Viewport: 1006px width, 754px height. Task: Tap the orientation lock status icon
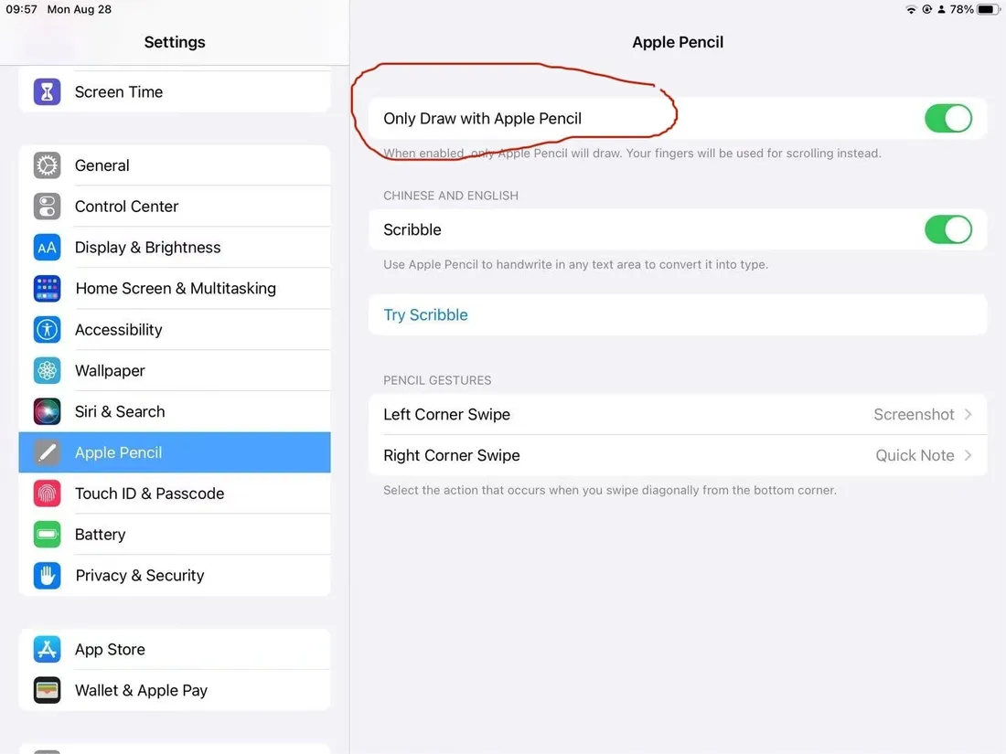point(927,10)
